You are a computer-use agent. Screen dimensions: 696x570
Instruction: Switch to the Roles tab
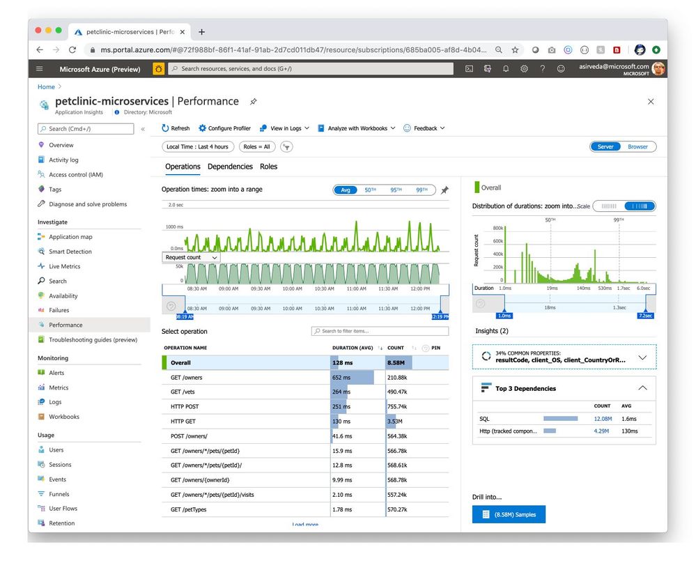pyautogui.click(x=268, y=167)
